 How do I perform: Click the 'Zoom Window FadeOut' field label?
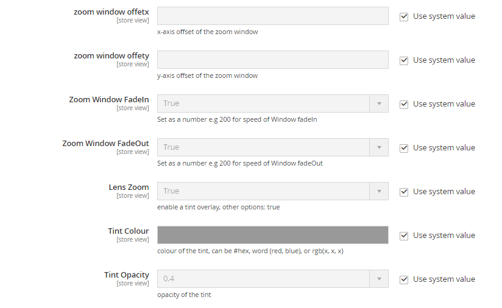click(x=105, y=144)
